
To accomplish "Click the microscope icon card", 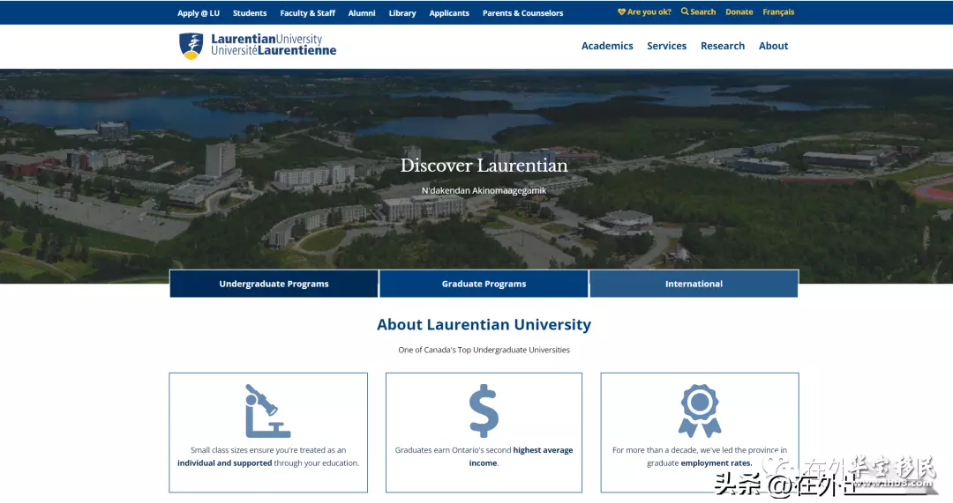I will tap(268, 433).
